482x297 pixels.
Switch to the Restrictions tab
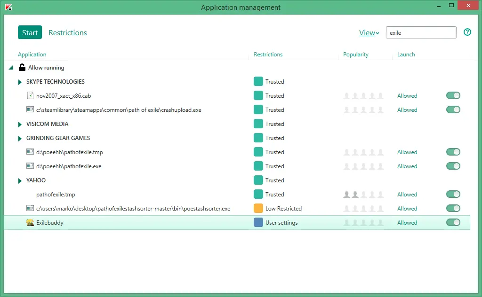point(68,32)
